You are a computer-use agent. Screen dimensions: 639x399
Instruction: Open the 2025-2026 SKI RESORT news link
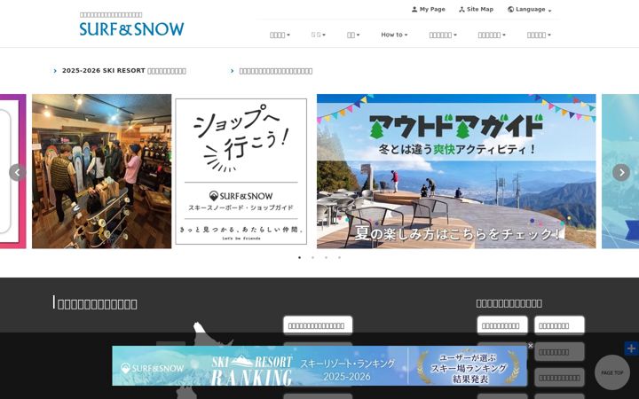124,71
